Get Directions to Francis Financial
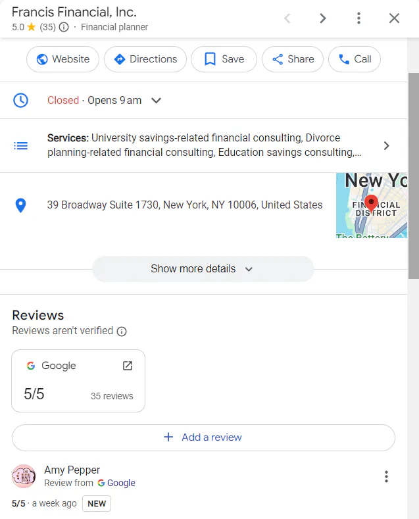This screenshot has height=519, width=419. tap(145, 59)
